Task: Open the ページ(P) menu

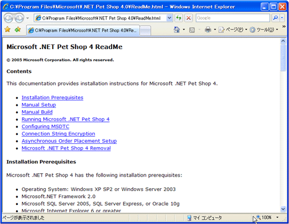Action: pyautogui.click(x=233, y=29)
